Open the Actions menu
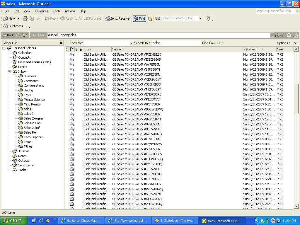The image size is (300, 225). [x=70, y=11]
